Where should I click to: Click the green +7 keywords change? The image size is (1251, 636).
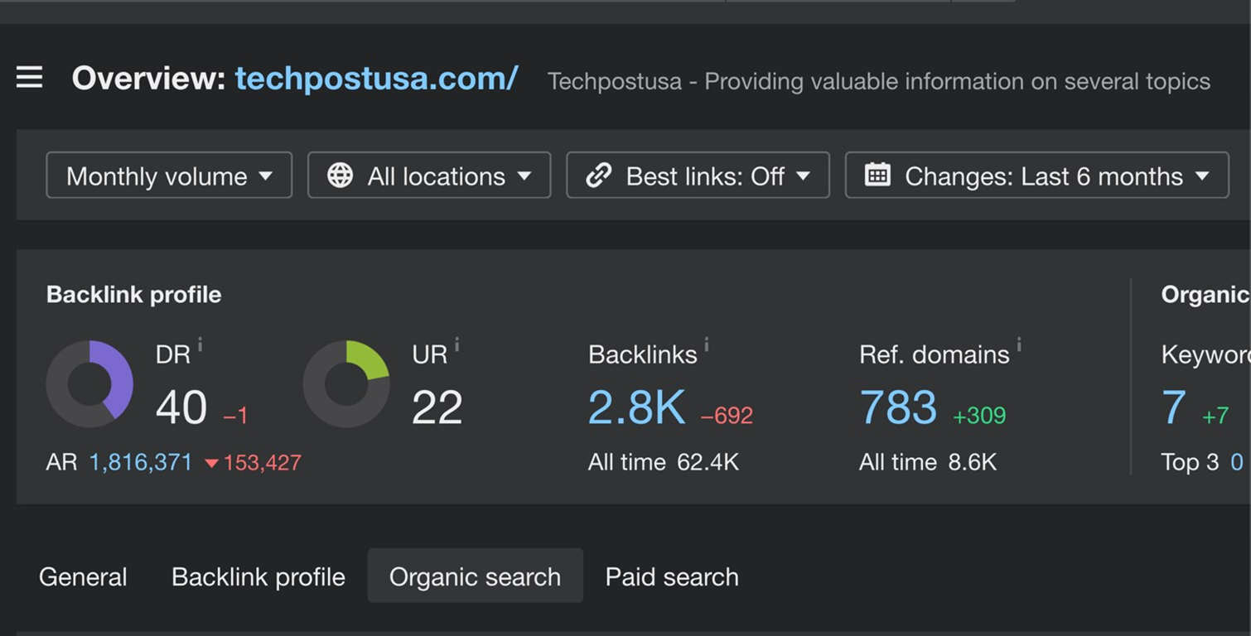(1215, 416)
